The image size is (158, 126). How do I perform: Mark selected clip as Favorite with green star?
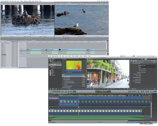pyautogui.click(x=54, y=92)
